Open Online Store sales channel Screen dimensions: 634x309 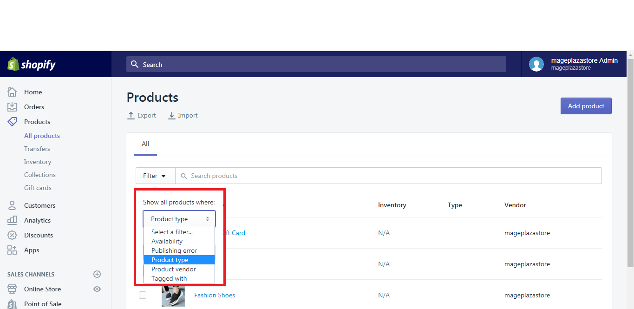click(x=42, y=289)
